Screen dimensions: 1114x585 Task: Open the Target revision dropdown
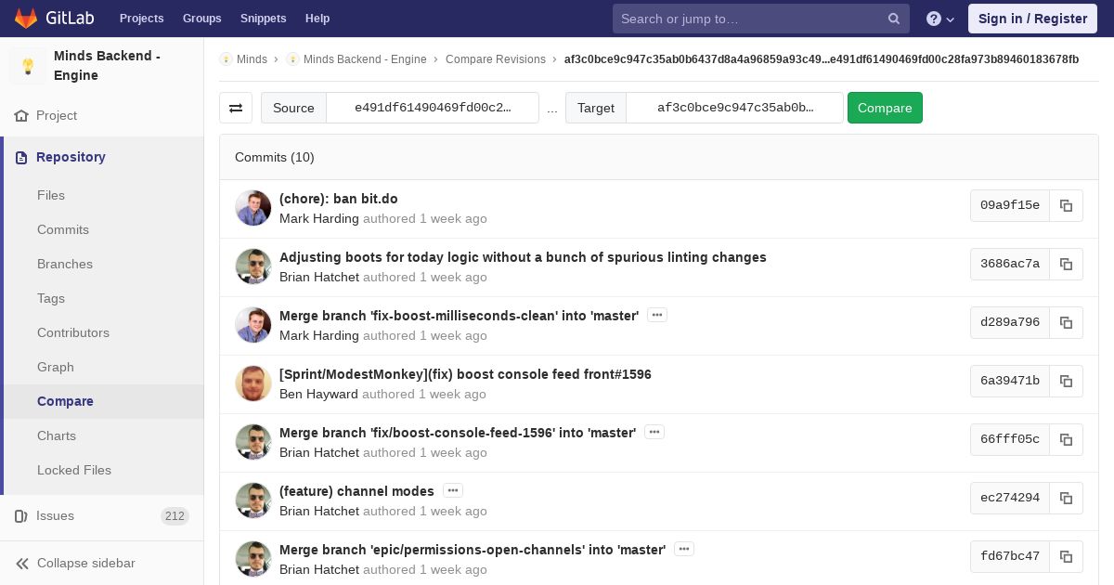[734, 108]
